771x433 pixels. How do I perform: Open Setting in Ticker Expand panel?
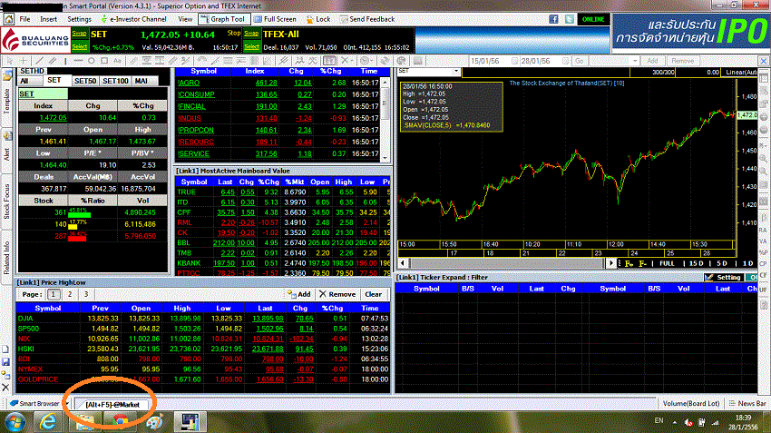723,278
